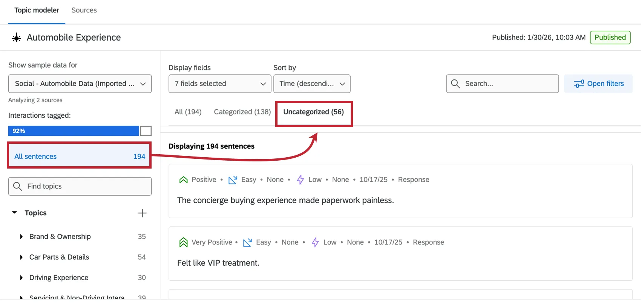Click the search magnifier icon beside Search
The height and width of the screenshot is (304, 641).
(455, 84)
